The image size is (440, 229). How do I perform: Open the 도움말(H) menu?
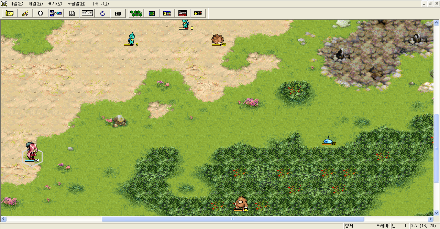(76, 4)
